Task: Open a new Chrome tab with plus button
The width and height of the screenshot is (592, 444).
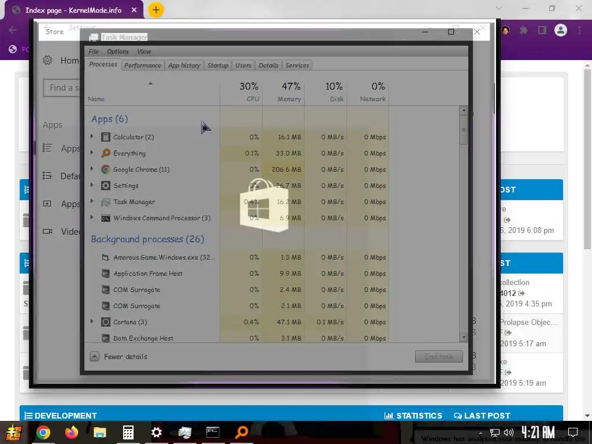Action: click(156, 10)
